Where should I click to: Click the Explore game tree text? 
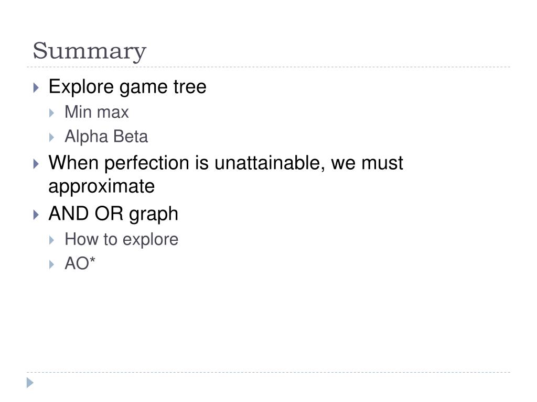(x=127, y=87)
